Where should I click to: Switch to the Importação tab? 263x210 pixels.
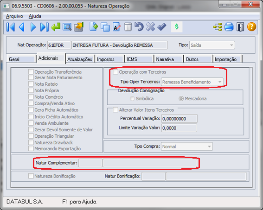228,59
